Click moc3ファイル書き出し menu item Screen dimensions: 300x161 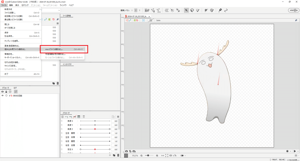point(63,49)
